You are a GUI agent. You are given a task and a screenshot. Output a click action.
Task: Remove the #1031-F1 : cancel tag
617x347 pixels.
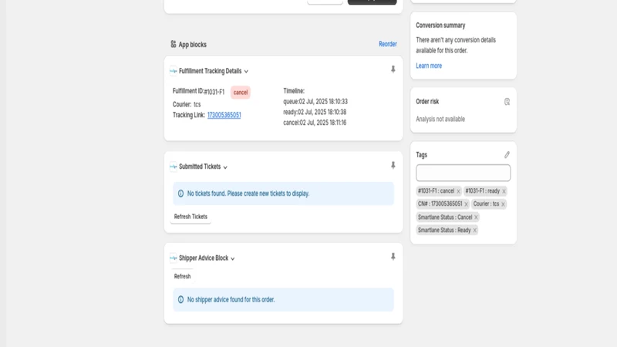(x=458, y=191)
